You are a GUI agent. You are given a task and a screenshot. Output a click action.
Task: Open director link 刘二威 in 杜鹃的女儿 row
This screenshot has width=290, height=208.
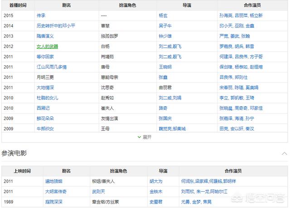pos(165,98)
